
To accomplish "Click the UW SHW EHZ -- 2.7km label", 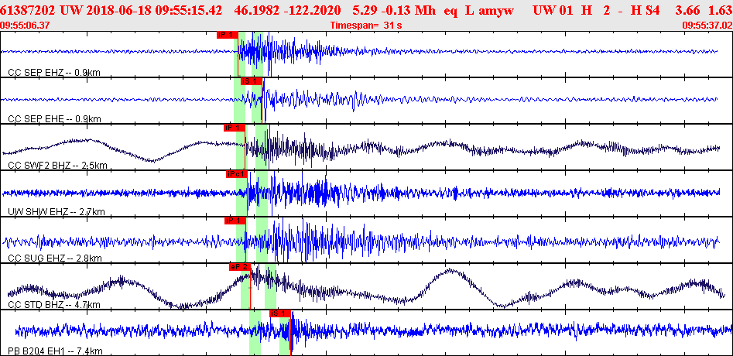I will 56,212.
